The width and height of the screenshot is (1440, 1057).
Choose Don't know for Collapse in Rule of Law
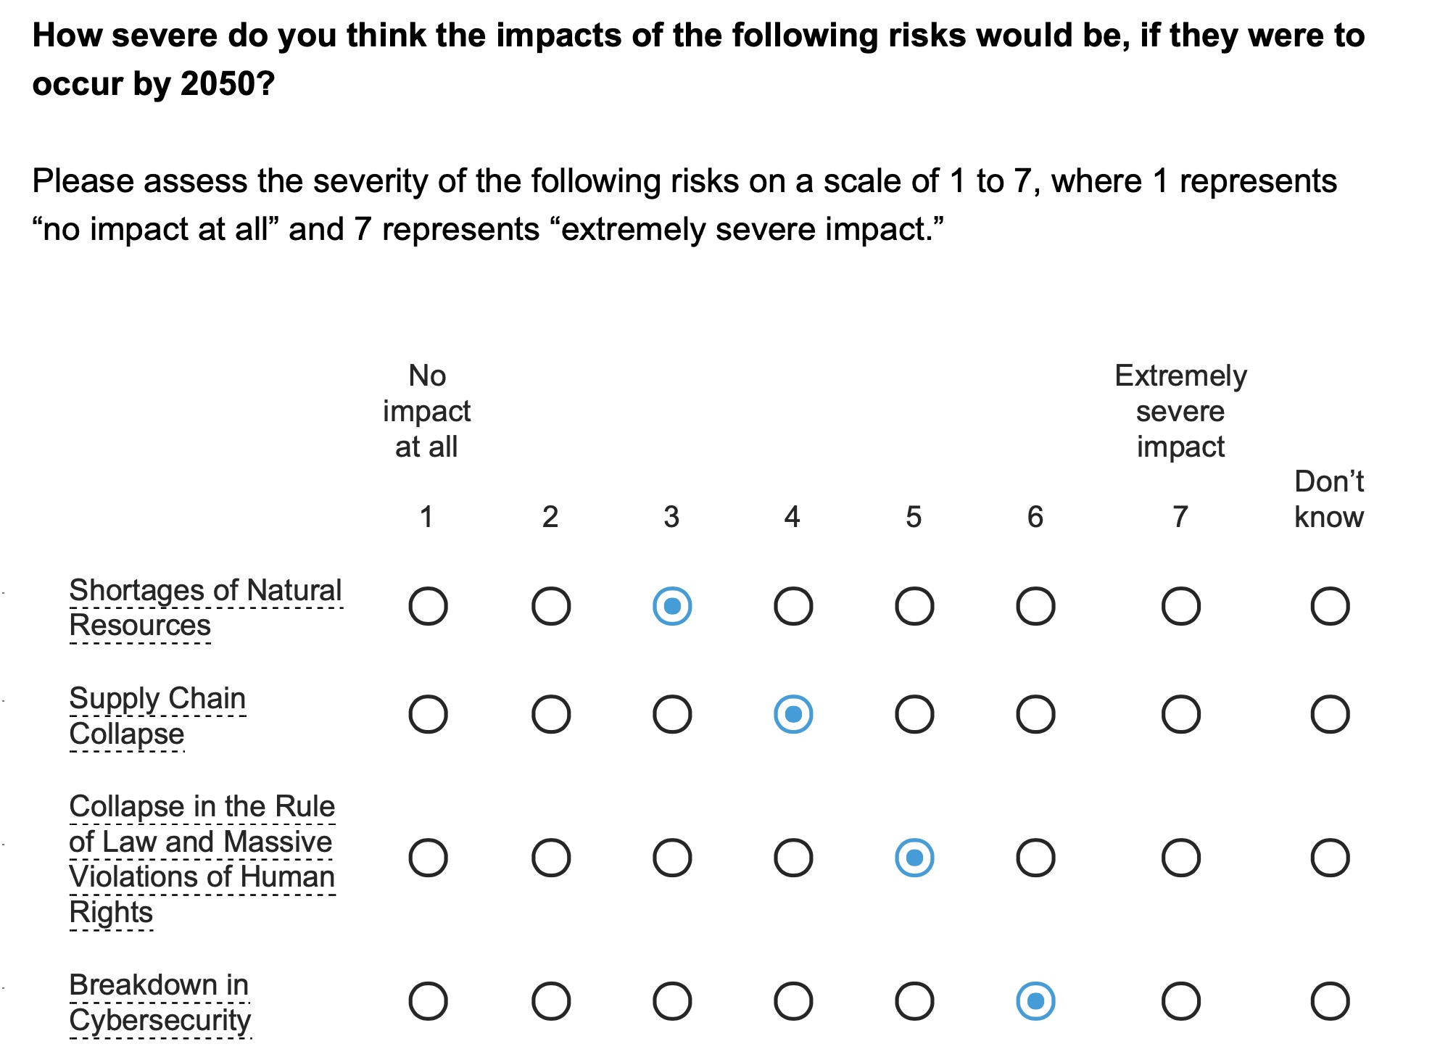(1330, 858)
